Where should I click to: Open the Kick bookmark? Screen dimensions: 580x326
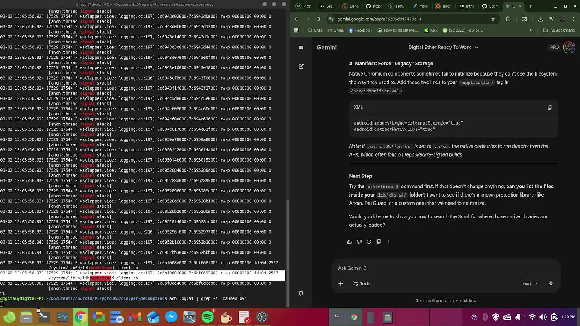click(x=430, y=30)
